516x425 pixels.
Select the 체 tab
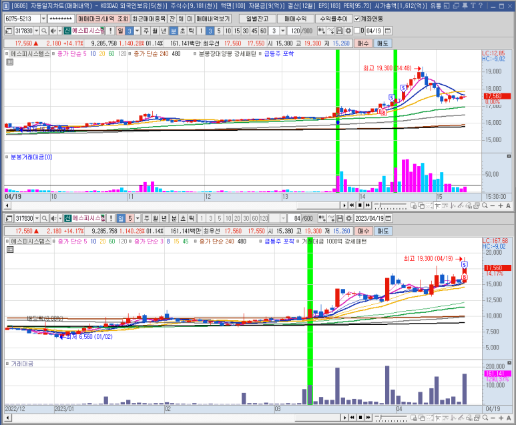point(181,19)
